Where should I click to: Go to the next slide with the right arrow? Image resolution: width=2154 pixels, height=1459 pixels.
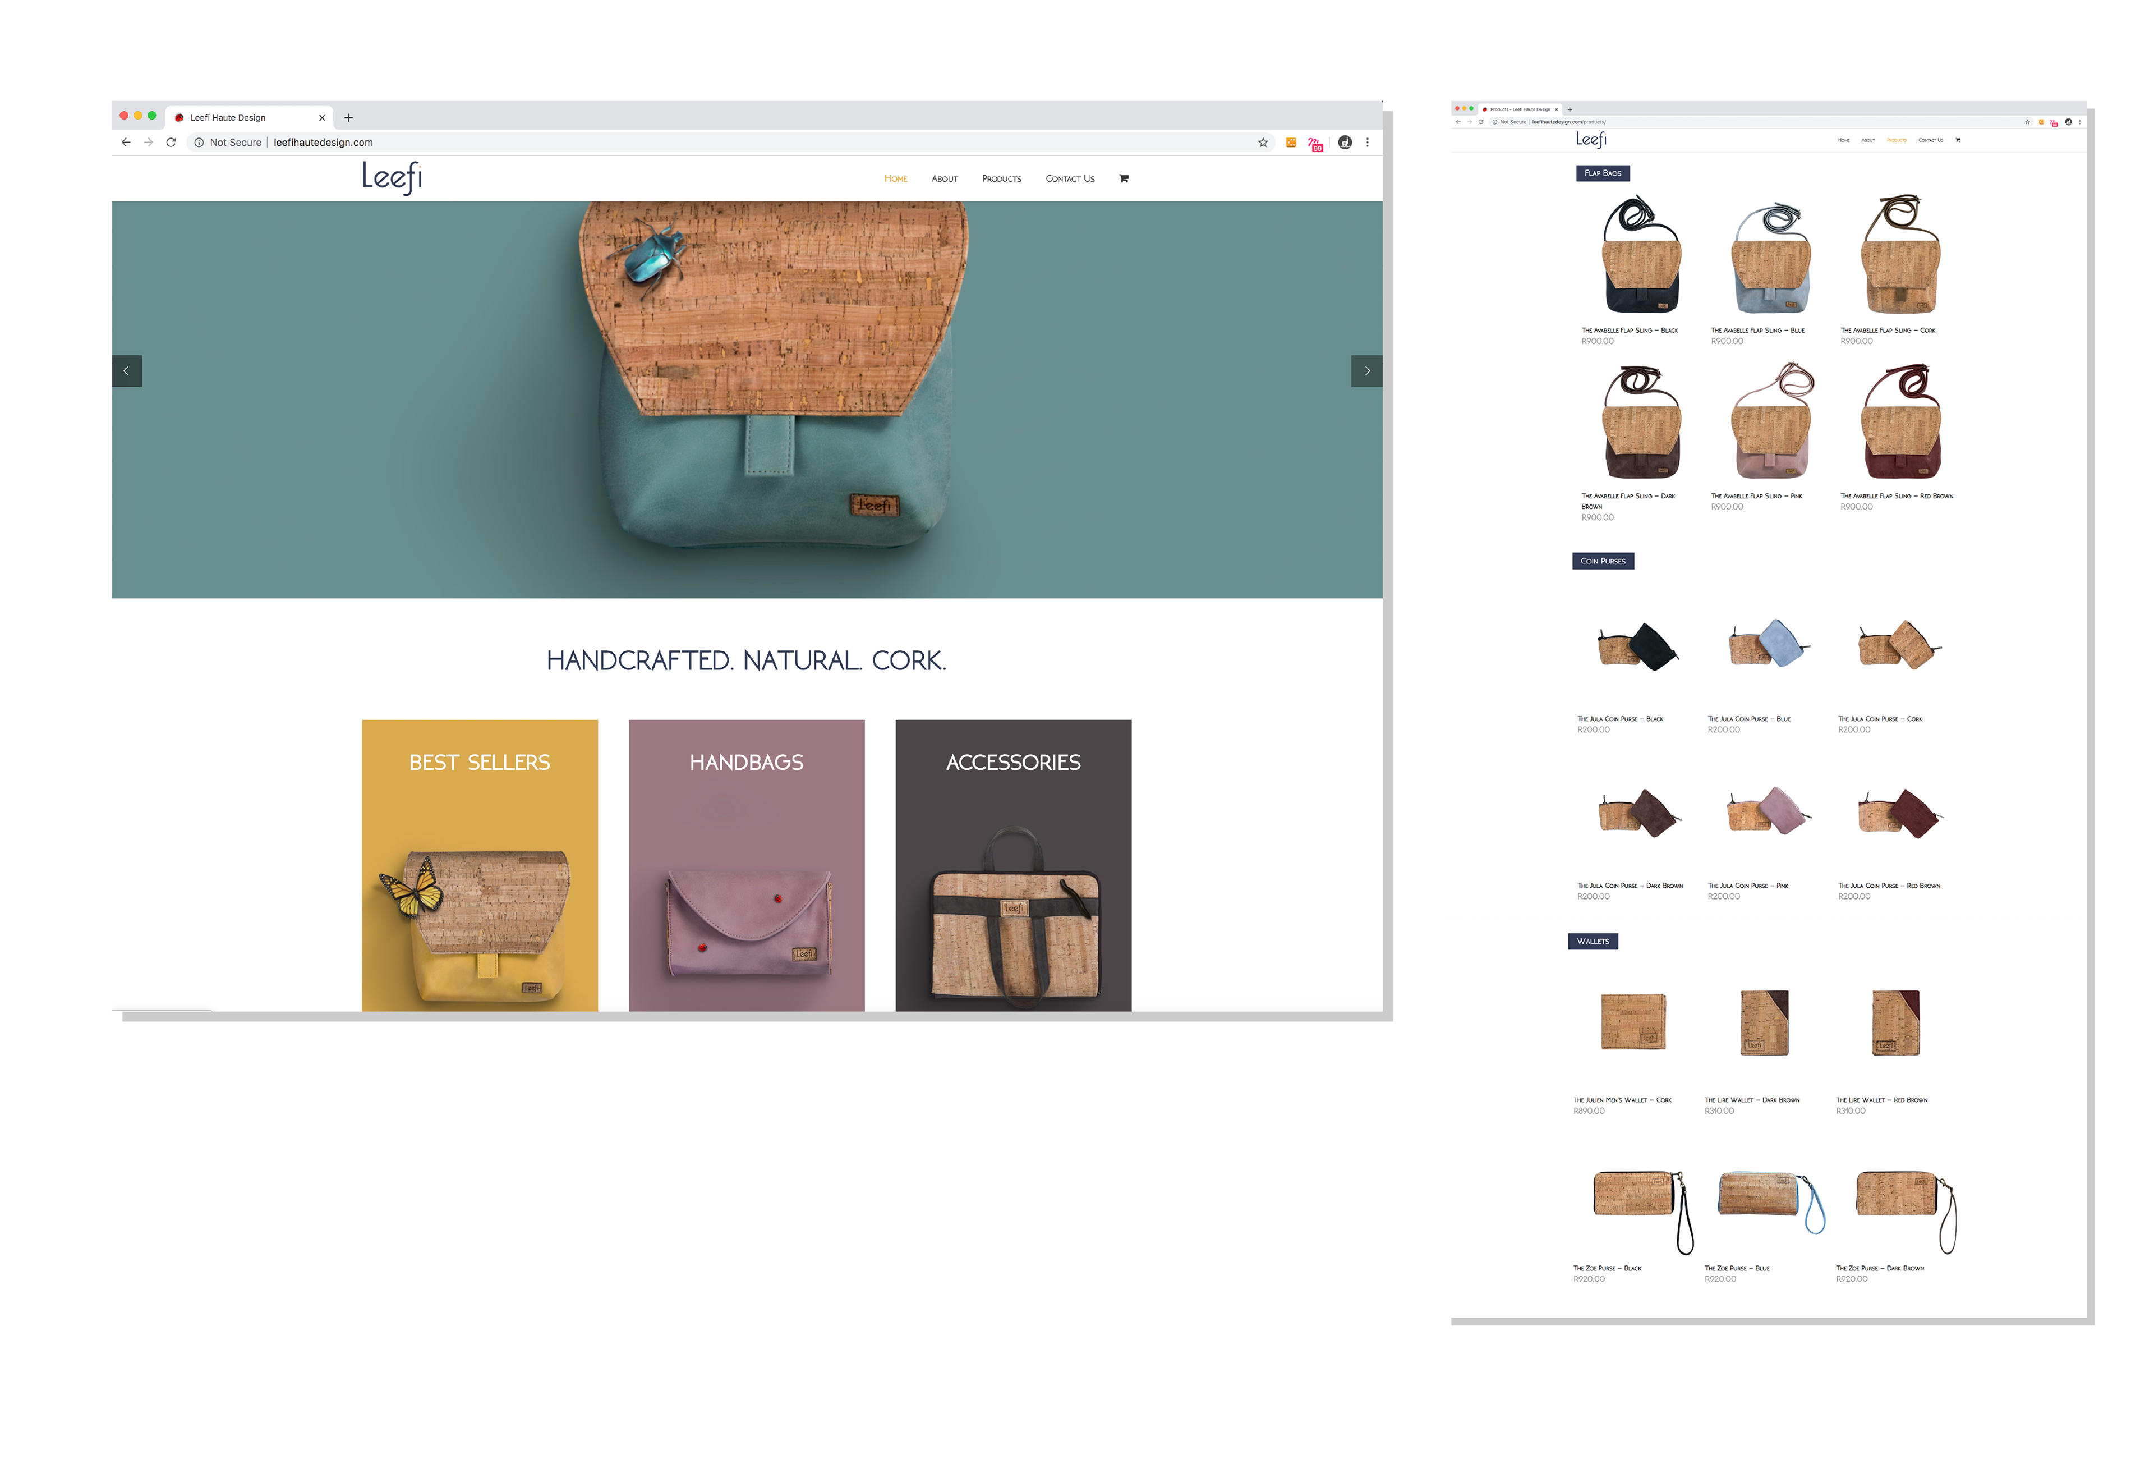coord(1366,371)
